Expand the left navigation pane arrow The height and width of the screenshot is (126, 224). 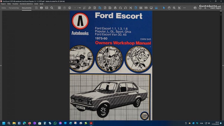click(1, 65)
